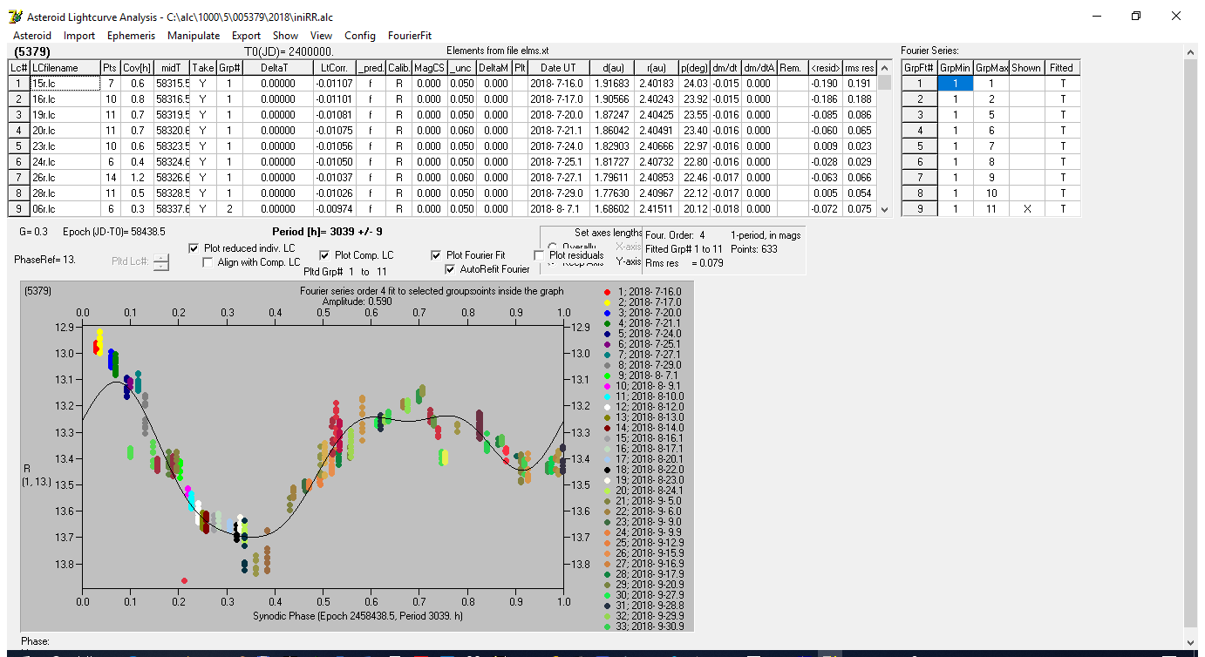Click the Fitted column header in Fourier Series
Screen dimensions: 1205x657
[x=1061, y=68]
